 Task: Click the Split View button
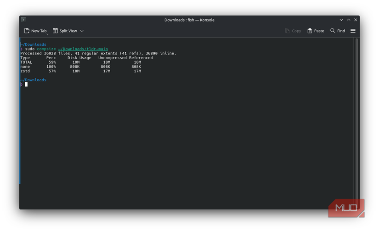point(65,31)
